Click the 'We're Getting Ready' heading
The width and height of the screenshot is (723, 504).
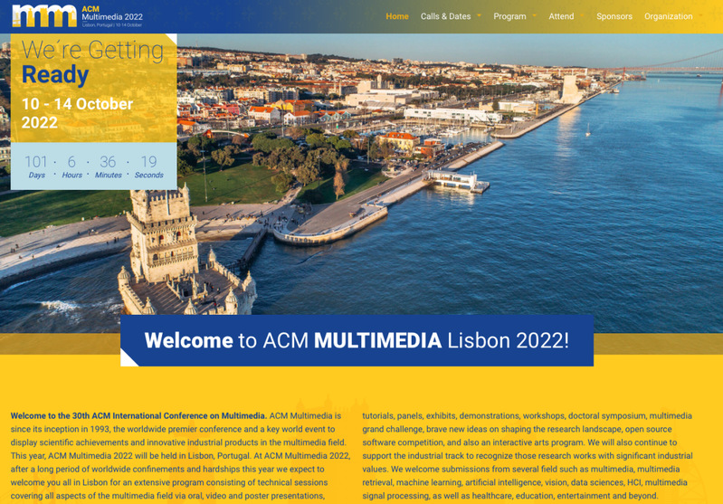(x=90, y=62)
